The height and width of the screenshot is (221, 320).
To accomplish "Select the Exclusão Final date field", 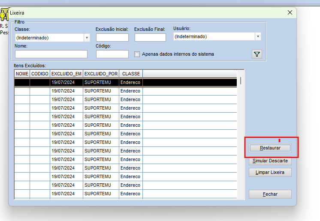I will click(x=150, y=38).
